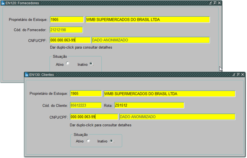Select Ativo radio in Clientes window
This screenshot has width=247, height=158.
(x=88, y=141)
